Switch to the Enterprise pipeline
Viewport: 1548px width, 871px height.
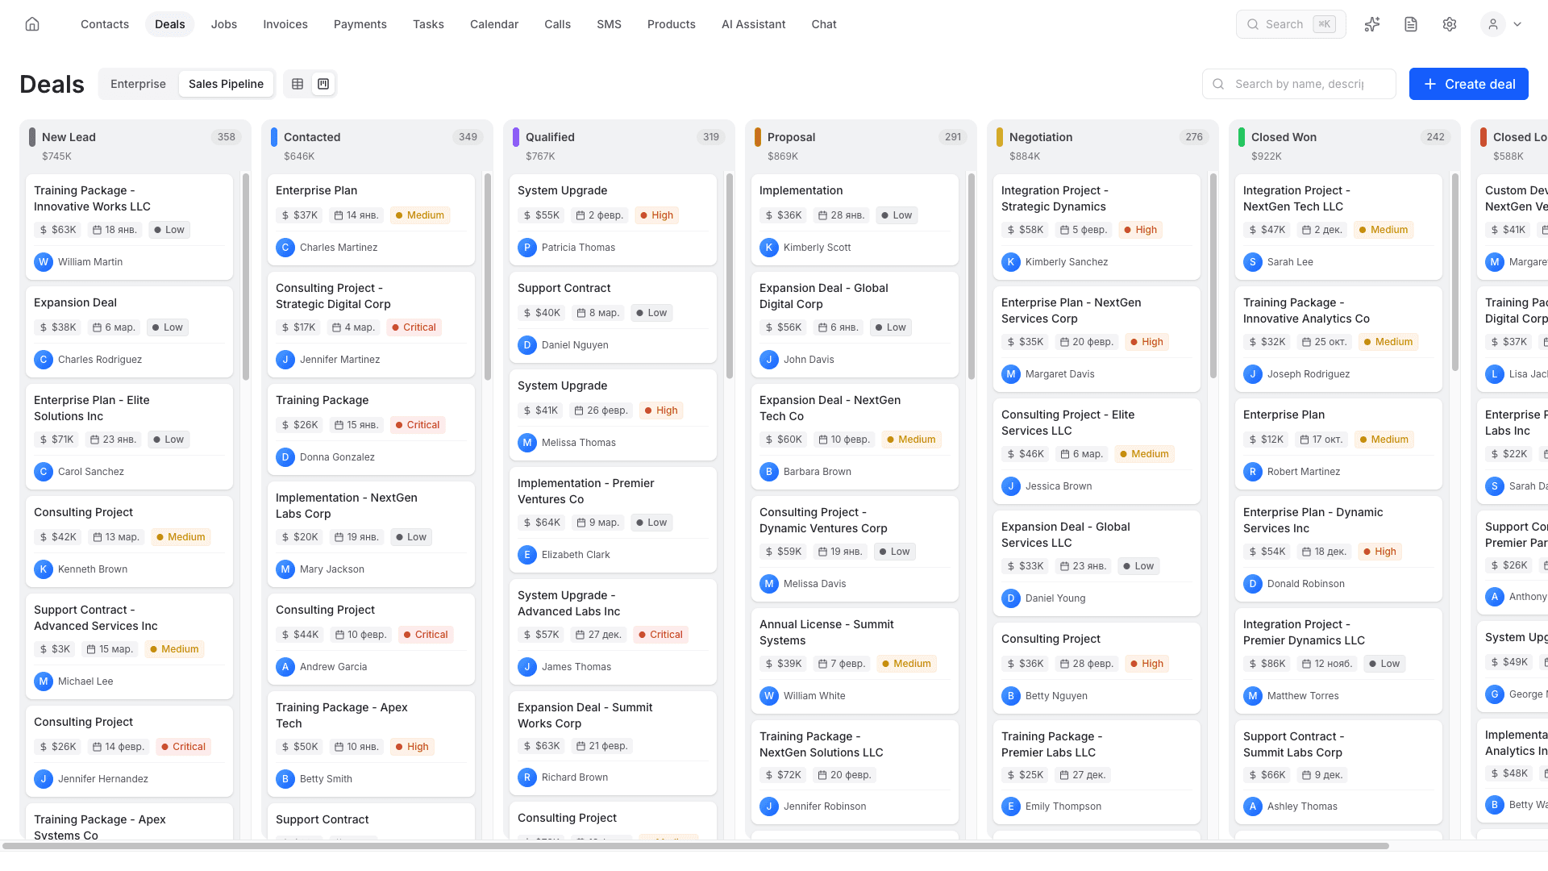[137, 83]
